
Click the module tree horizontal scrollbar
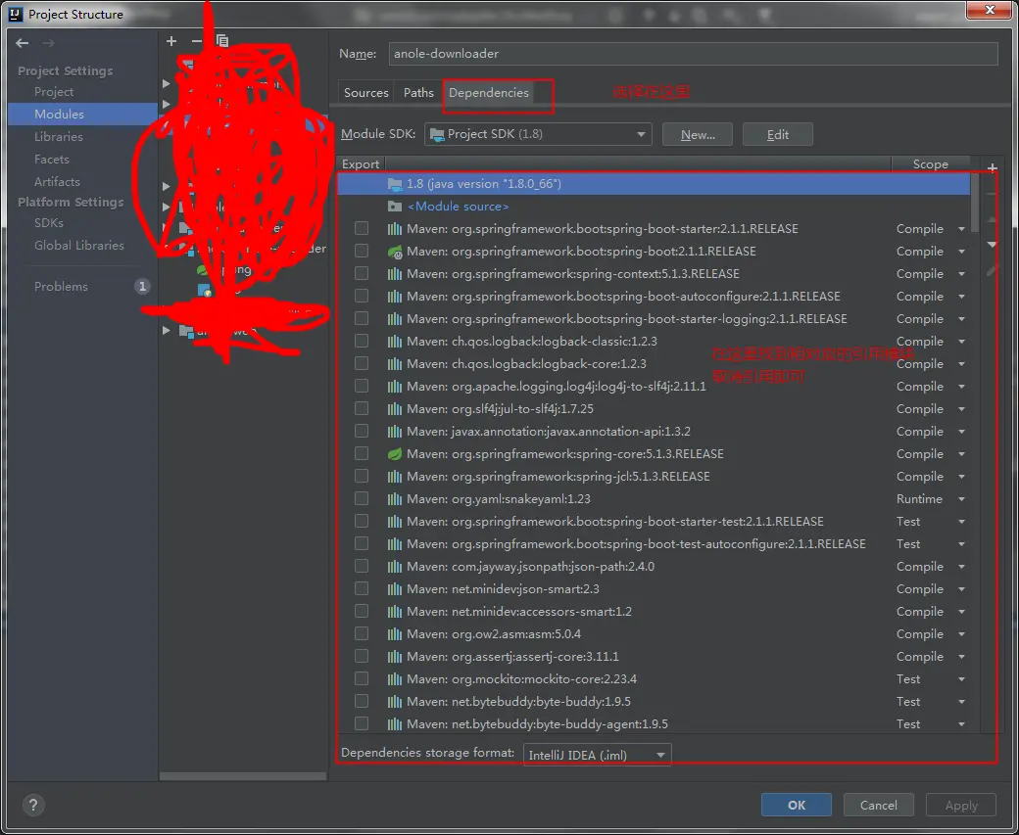(243, 776)
